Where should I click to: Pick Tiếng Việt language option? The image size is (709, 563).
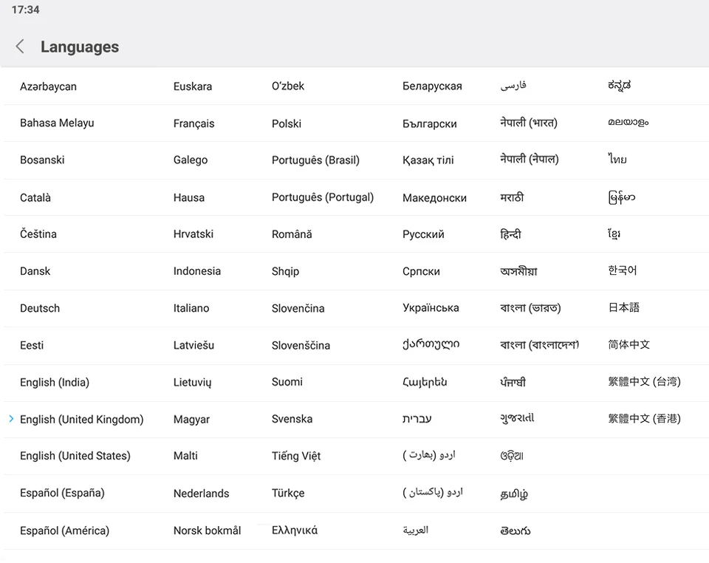click(x=295, y=455)
